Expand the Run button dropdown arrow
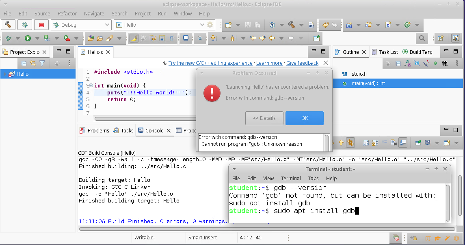The height and width of the screenshot is (245, 465). pyautogui.click(x=37, y=38)
